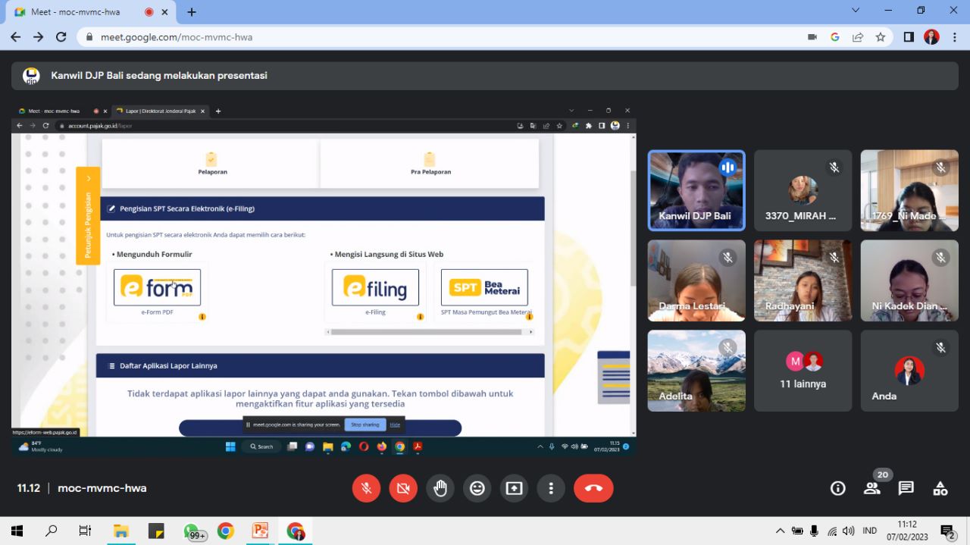
Task: Leave the call with red hang-up button
Action: coord(593,488)
